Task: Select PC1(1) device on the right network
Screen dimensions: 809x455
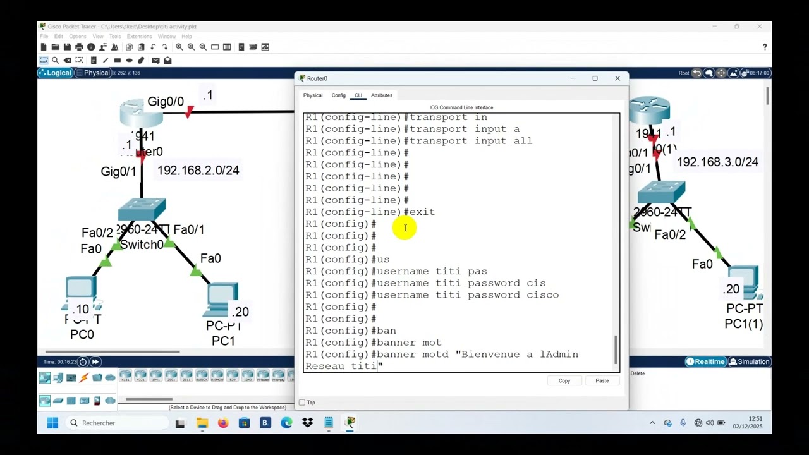Action: (745, 283)
